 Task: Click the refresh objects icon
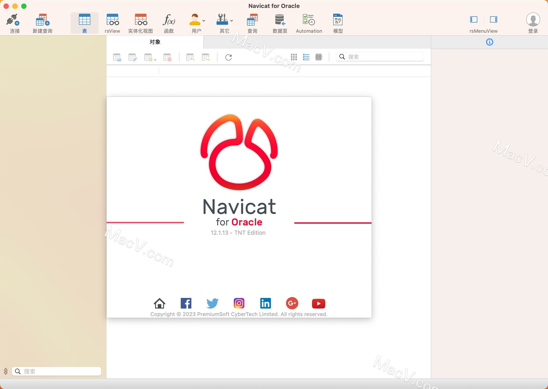[228, 57]
